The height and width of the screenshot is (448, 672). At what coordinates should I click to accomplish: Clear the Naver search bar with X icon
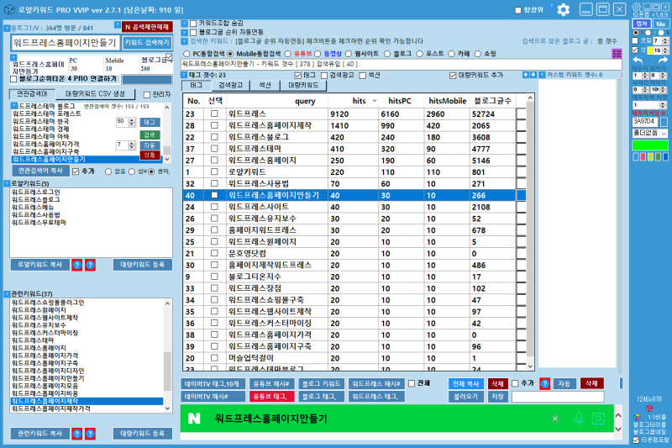[x=555, y=419]
